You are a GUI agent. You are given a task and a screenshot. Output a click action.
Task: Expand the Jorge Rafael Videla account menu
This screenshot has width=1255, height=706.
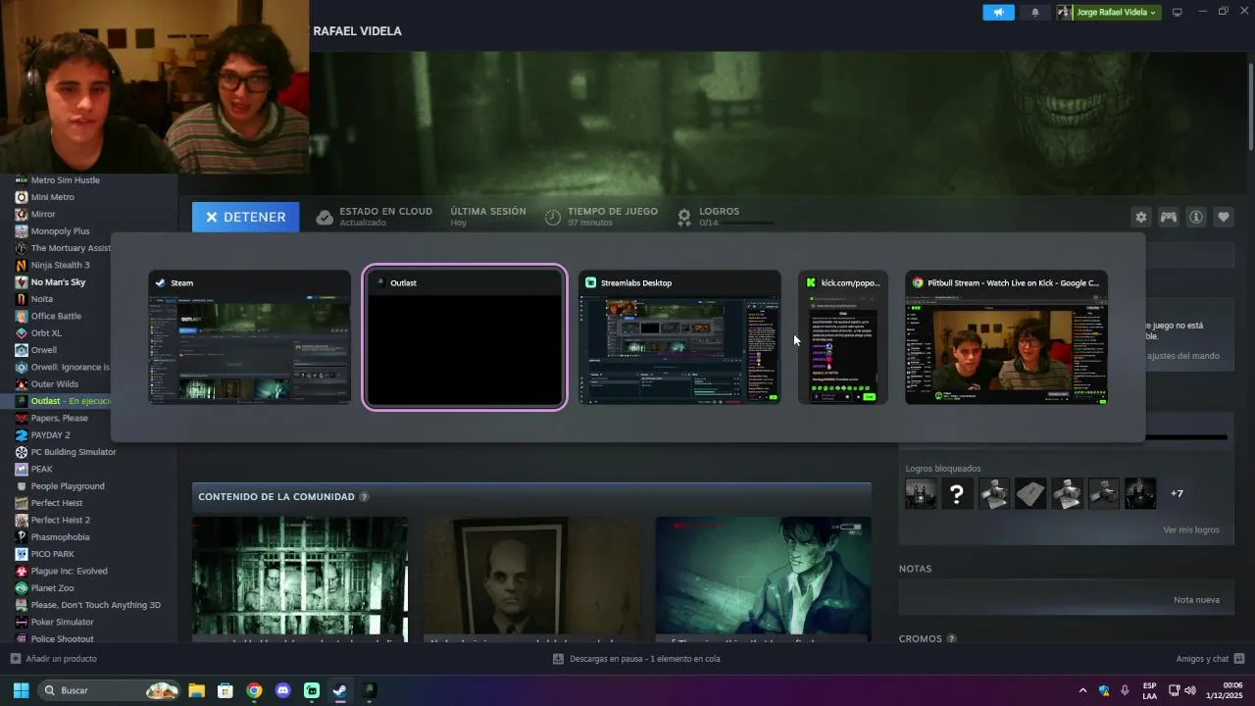1108,13
